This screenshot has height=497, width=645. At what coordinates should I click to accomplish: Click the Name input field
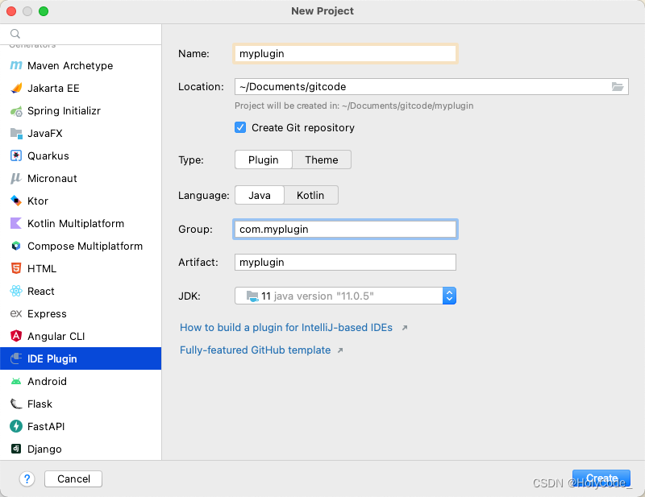click(345, 53)
